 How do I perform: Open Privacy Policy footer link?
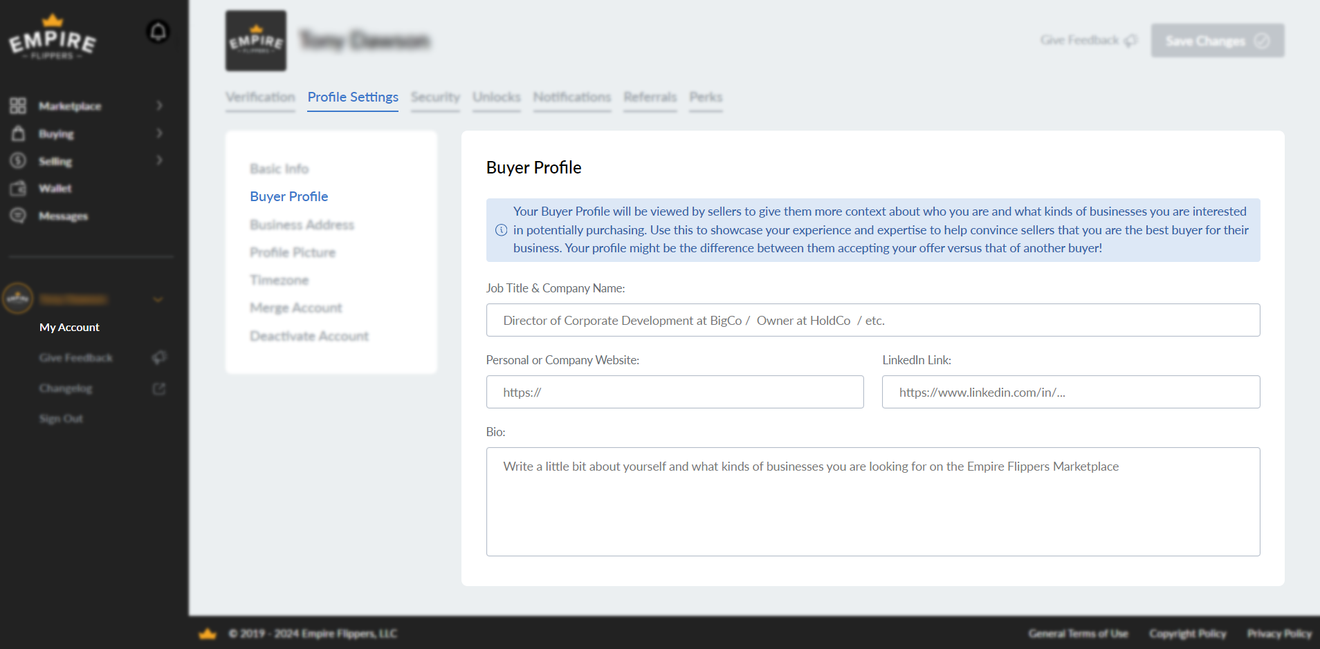tap(1279, 634)
